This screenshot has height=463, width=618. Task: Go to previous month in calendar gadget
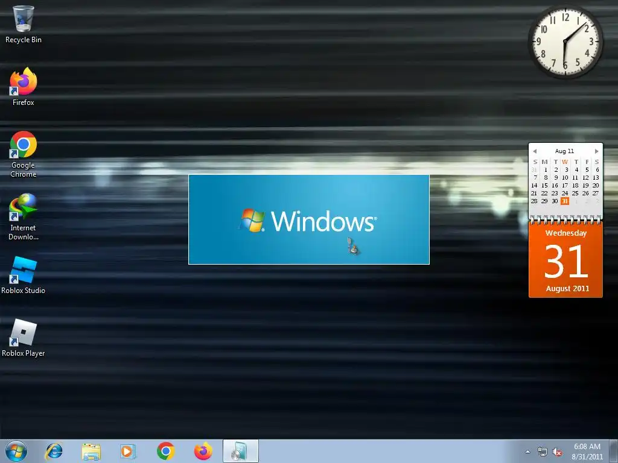pyautogui.click(x=535, y=151)
